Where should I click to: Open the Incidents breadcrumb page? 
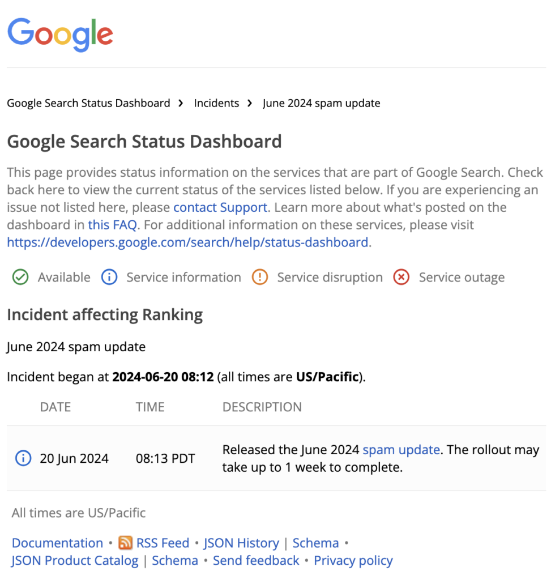tap(216, 103)
